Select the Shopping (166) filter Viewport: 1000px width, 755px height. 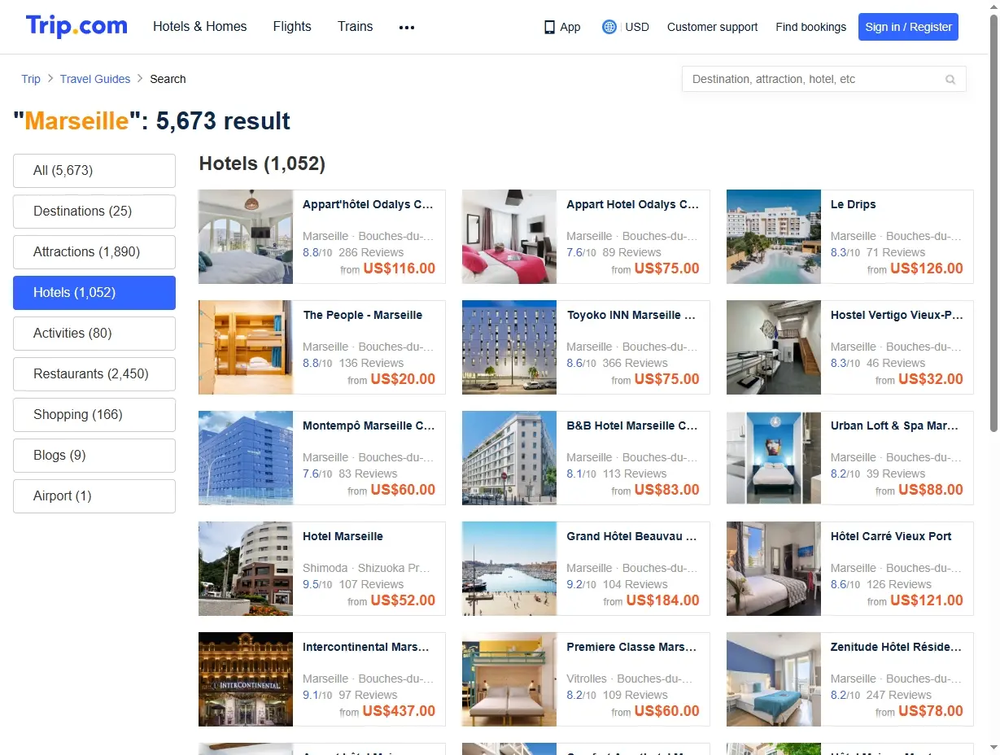[94, 415]
